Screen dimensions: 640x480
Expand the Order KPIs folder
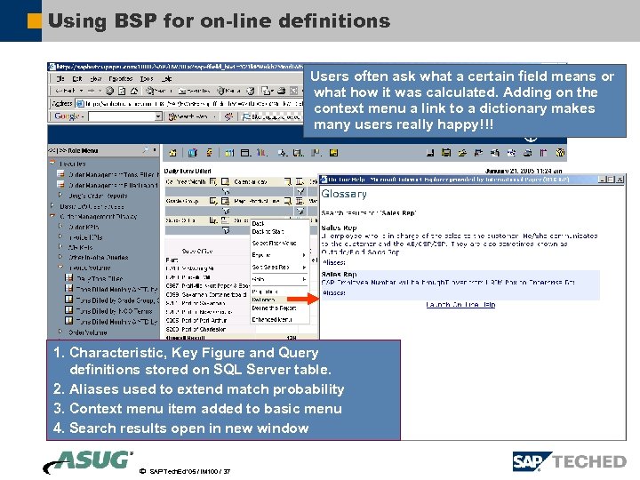[60, 226]
